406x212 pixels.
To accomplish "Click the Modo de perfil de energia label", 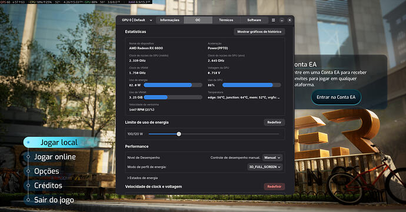I will coord(147,167).
